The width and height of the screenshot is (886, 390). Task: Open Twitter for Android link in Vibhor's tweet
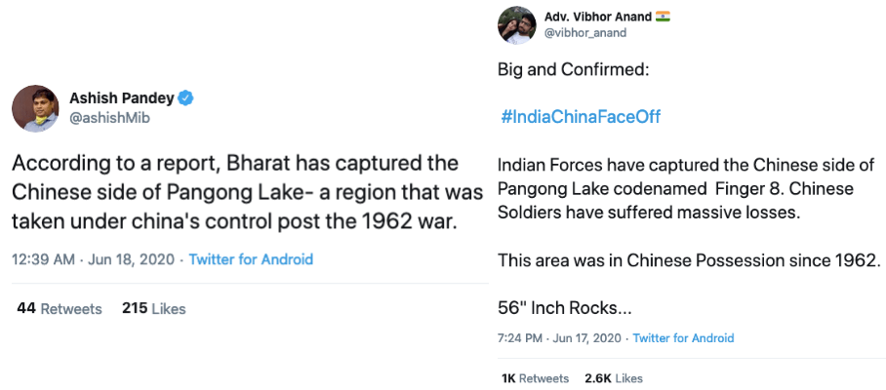click(683, 338)
